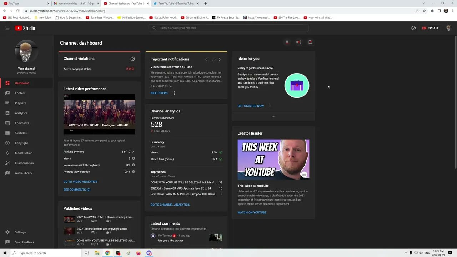The height and width of the screenshot is (257, 457).
Task: Open Ideas for you three-dot menu
Action: tap(270, 106)
